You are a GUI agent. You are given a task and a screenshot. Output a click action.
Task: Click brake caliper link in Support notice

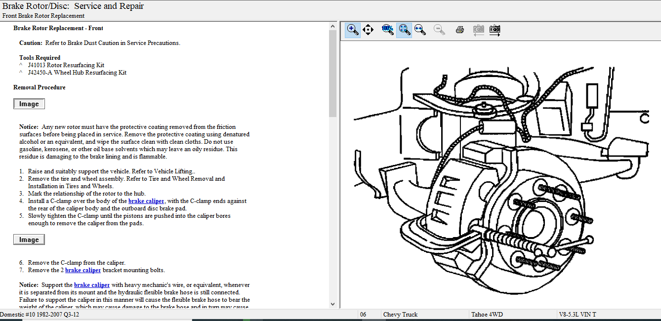pyautogui.click(x=92, y=285)
